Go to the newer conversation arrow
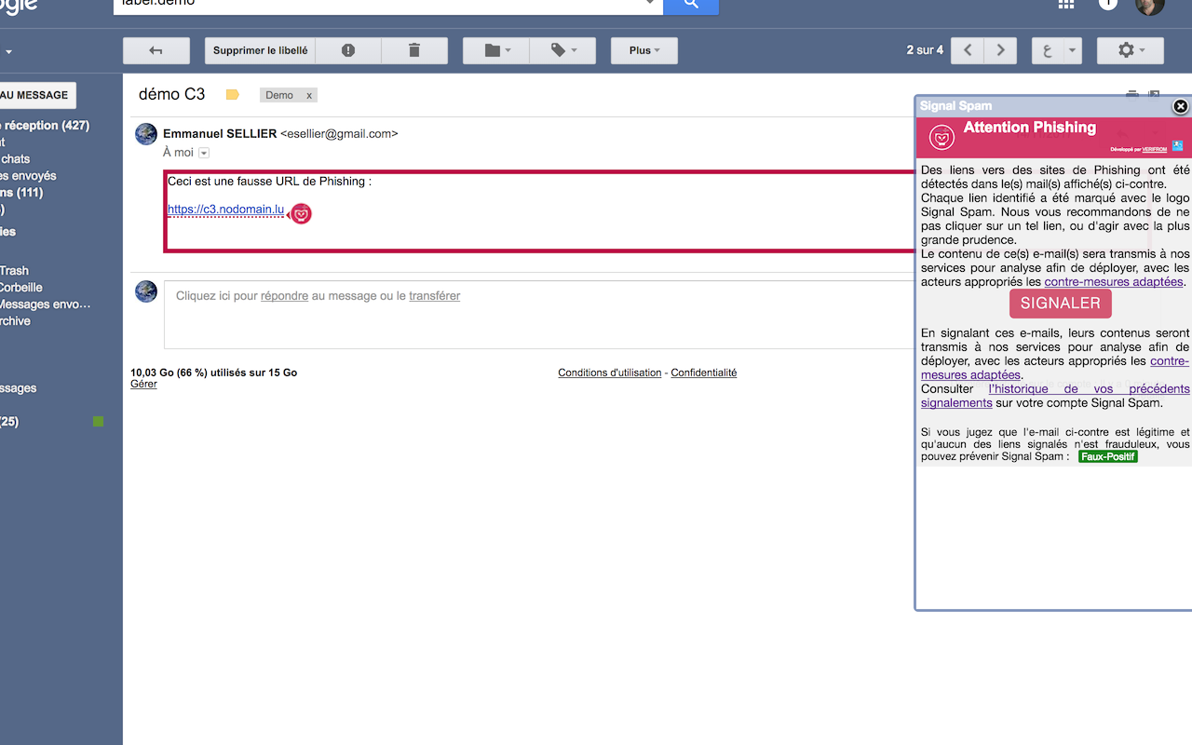 [968, 50]
